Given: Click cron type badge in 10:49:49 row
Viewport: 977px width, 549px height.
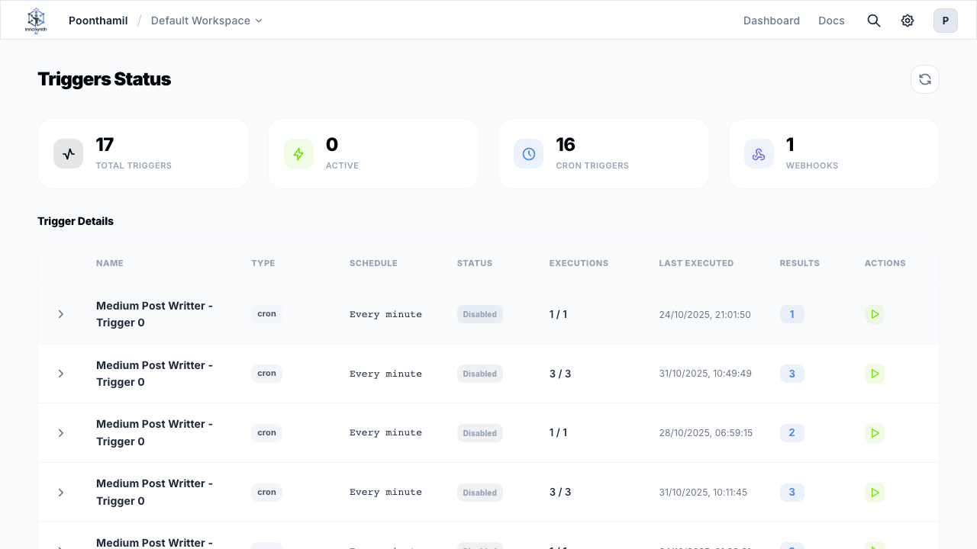Looking at the screenshot, I should 266,374.
